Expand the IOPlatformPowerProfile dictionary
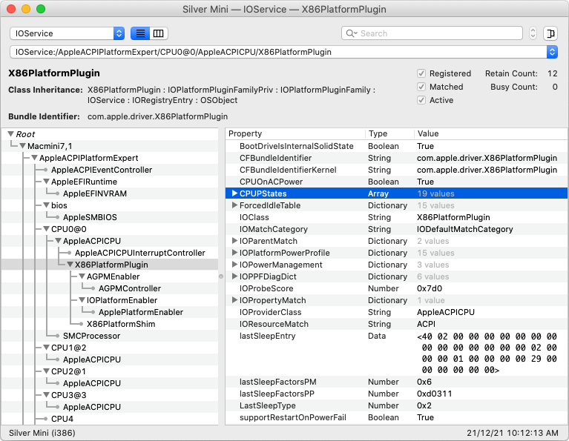 click(x=234, y=253)
